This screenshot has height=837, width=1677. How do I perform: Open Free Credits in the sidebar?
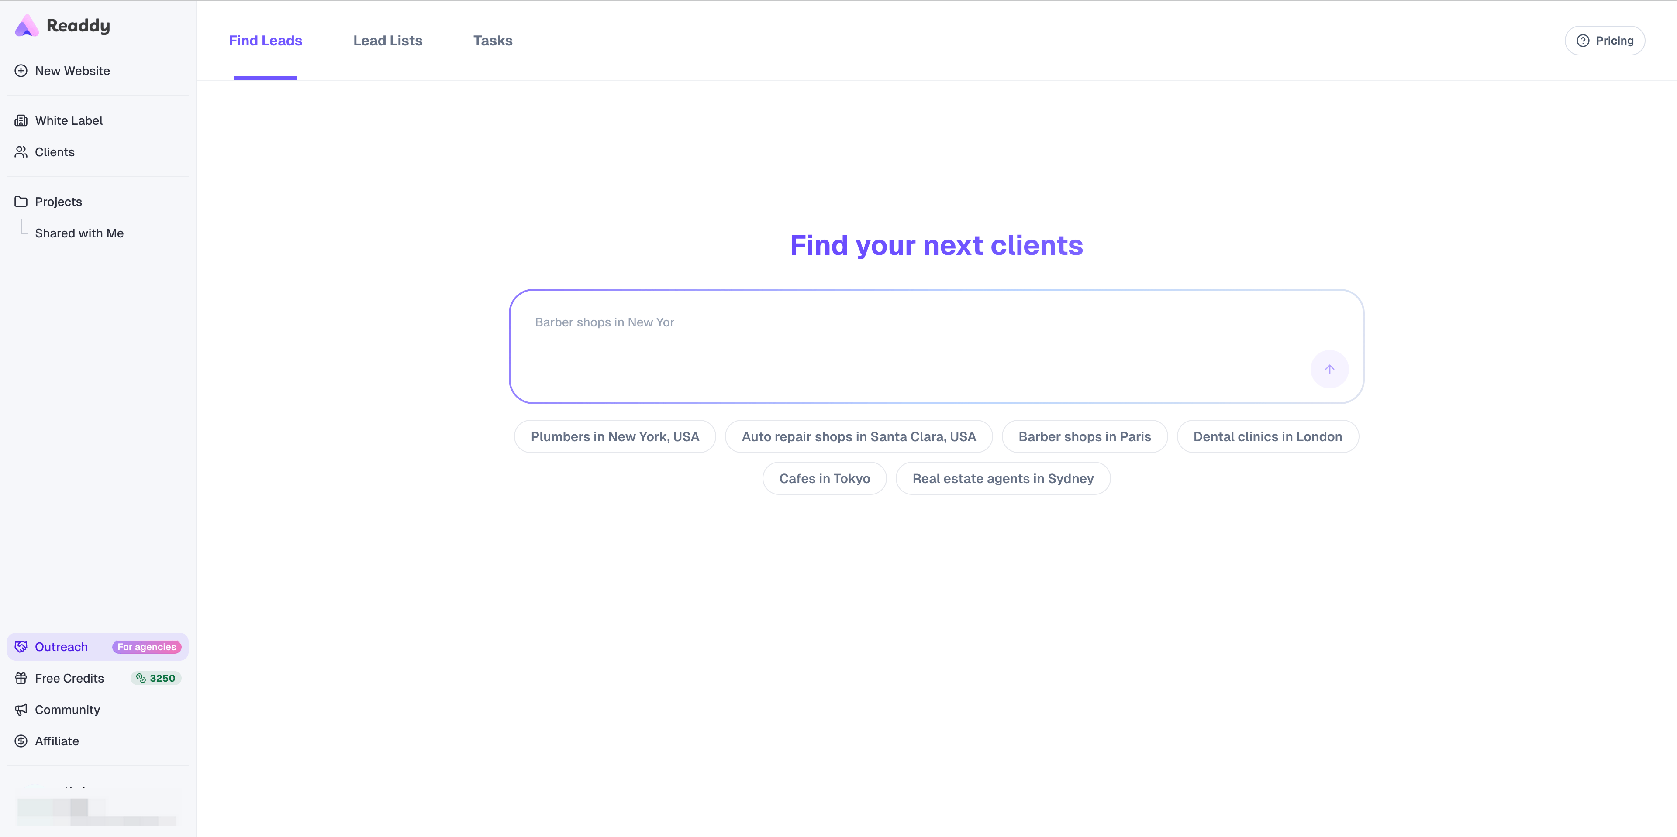click(x=98, y=678)
